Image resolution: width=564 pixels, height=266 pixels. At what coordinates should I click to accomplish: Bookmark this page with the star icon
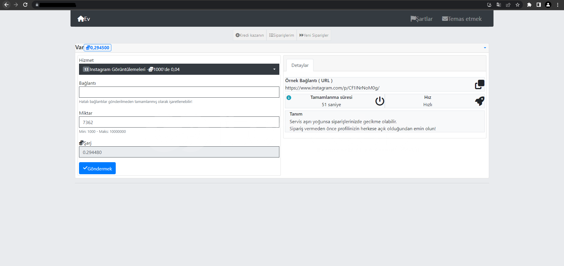point(518,5)
